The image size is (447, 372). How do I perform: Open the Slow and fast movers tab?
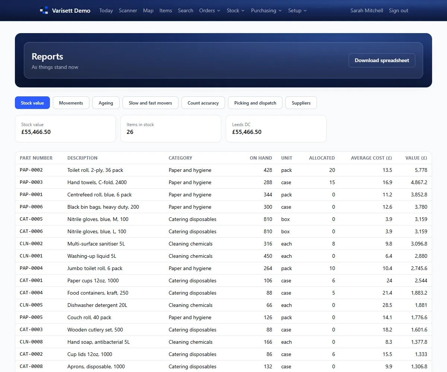click(x=150, y=103)
